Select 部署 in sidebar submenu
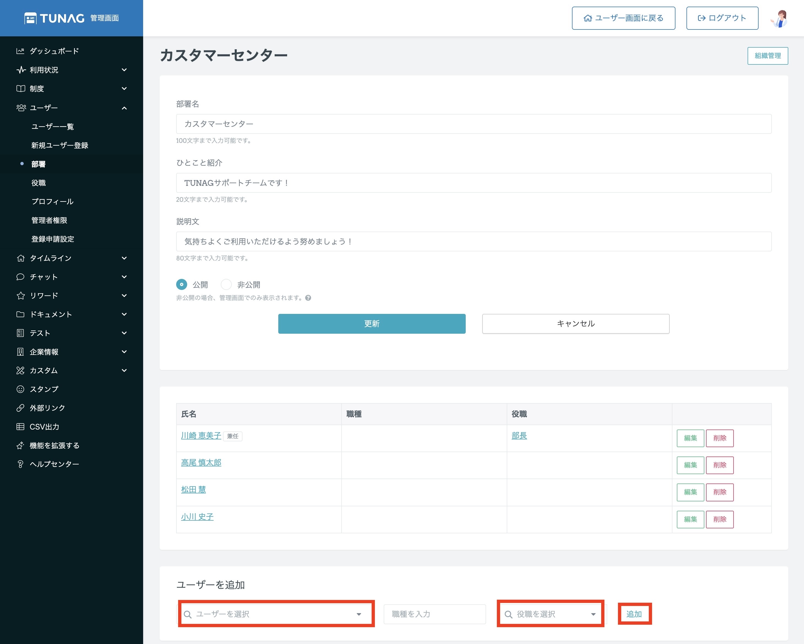 pos(39,164)
